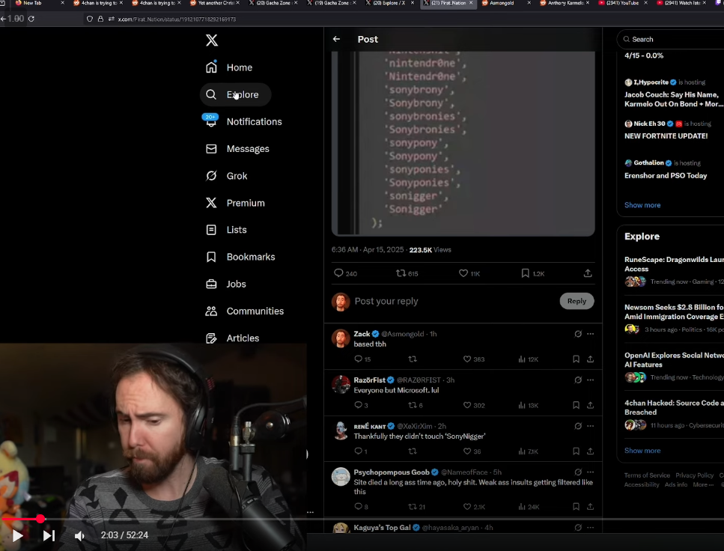
Task: Switch to the New Tab browser tab
Action: click(x=32, y=3)
